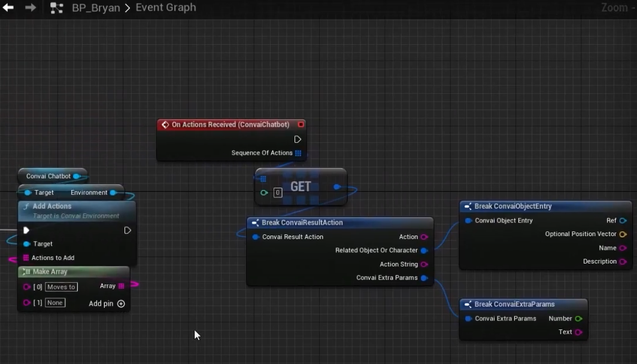Screen dimensions: 637x364
Task: Go back with the left arrow button
Action: pos(8,7)
